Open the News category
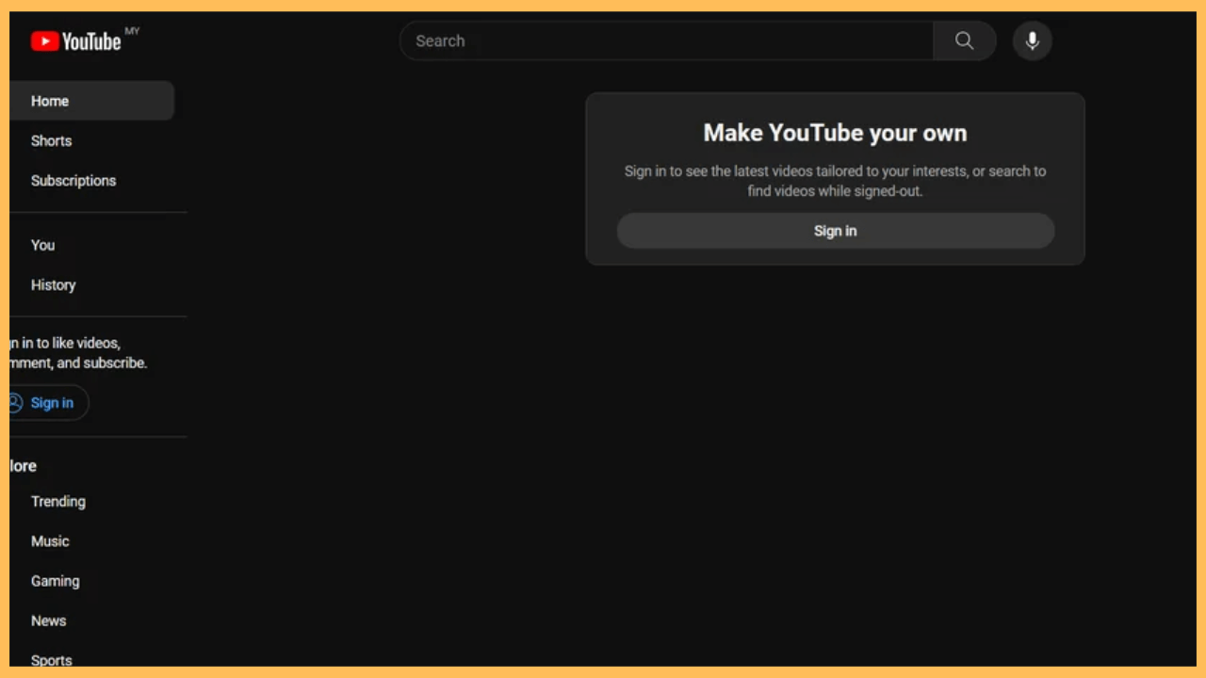1206x678 pixels. (x=48, y=621)
